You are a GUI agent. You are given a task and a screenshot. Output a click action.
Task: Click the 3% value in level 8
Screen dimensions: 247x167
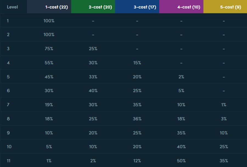224,119
